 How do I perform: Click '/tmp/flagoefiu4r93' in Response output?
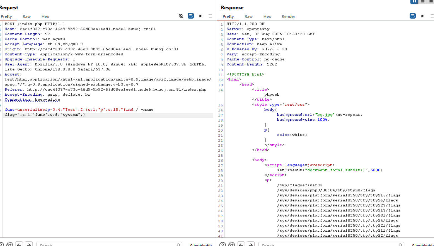point(300,185)
